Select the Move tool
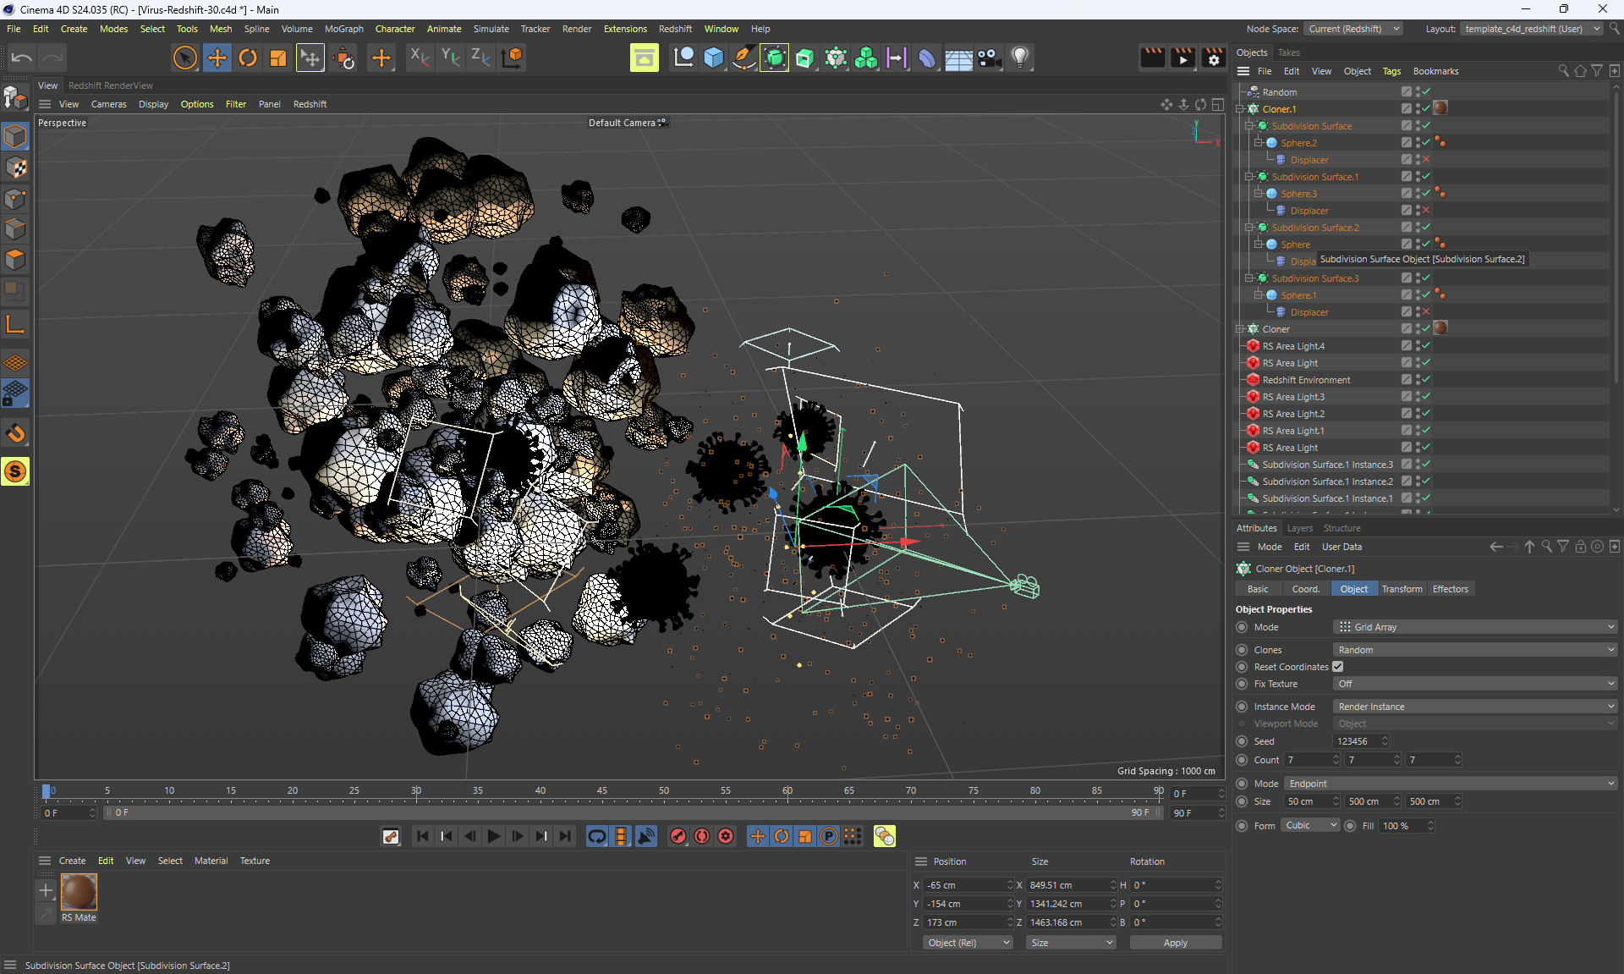This screenshot has height=974, width=1624. (x=217, y=58)
